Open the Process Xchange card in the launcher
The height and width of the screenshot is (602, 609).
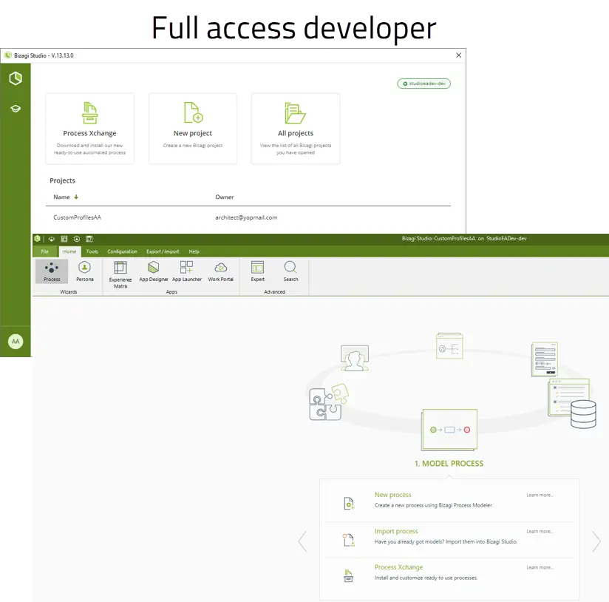pyautogui.click(x=89, y=129)
